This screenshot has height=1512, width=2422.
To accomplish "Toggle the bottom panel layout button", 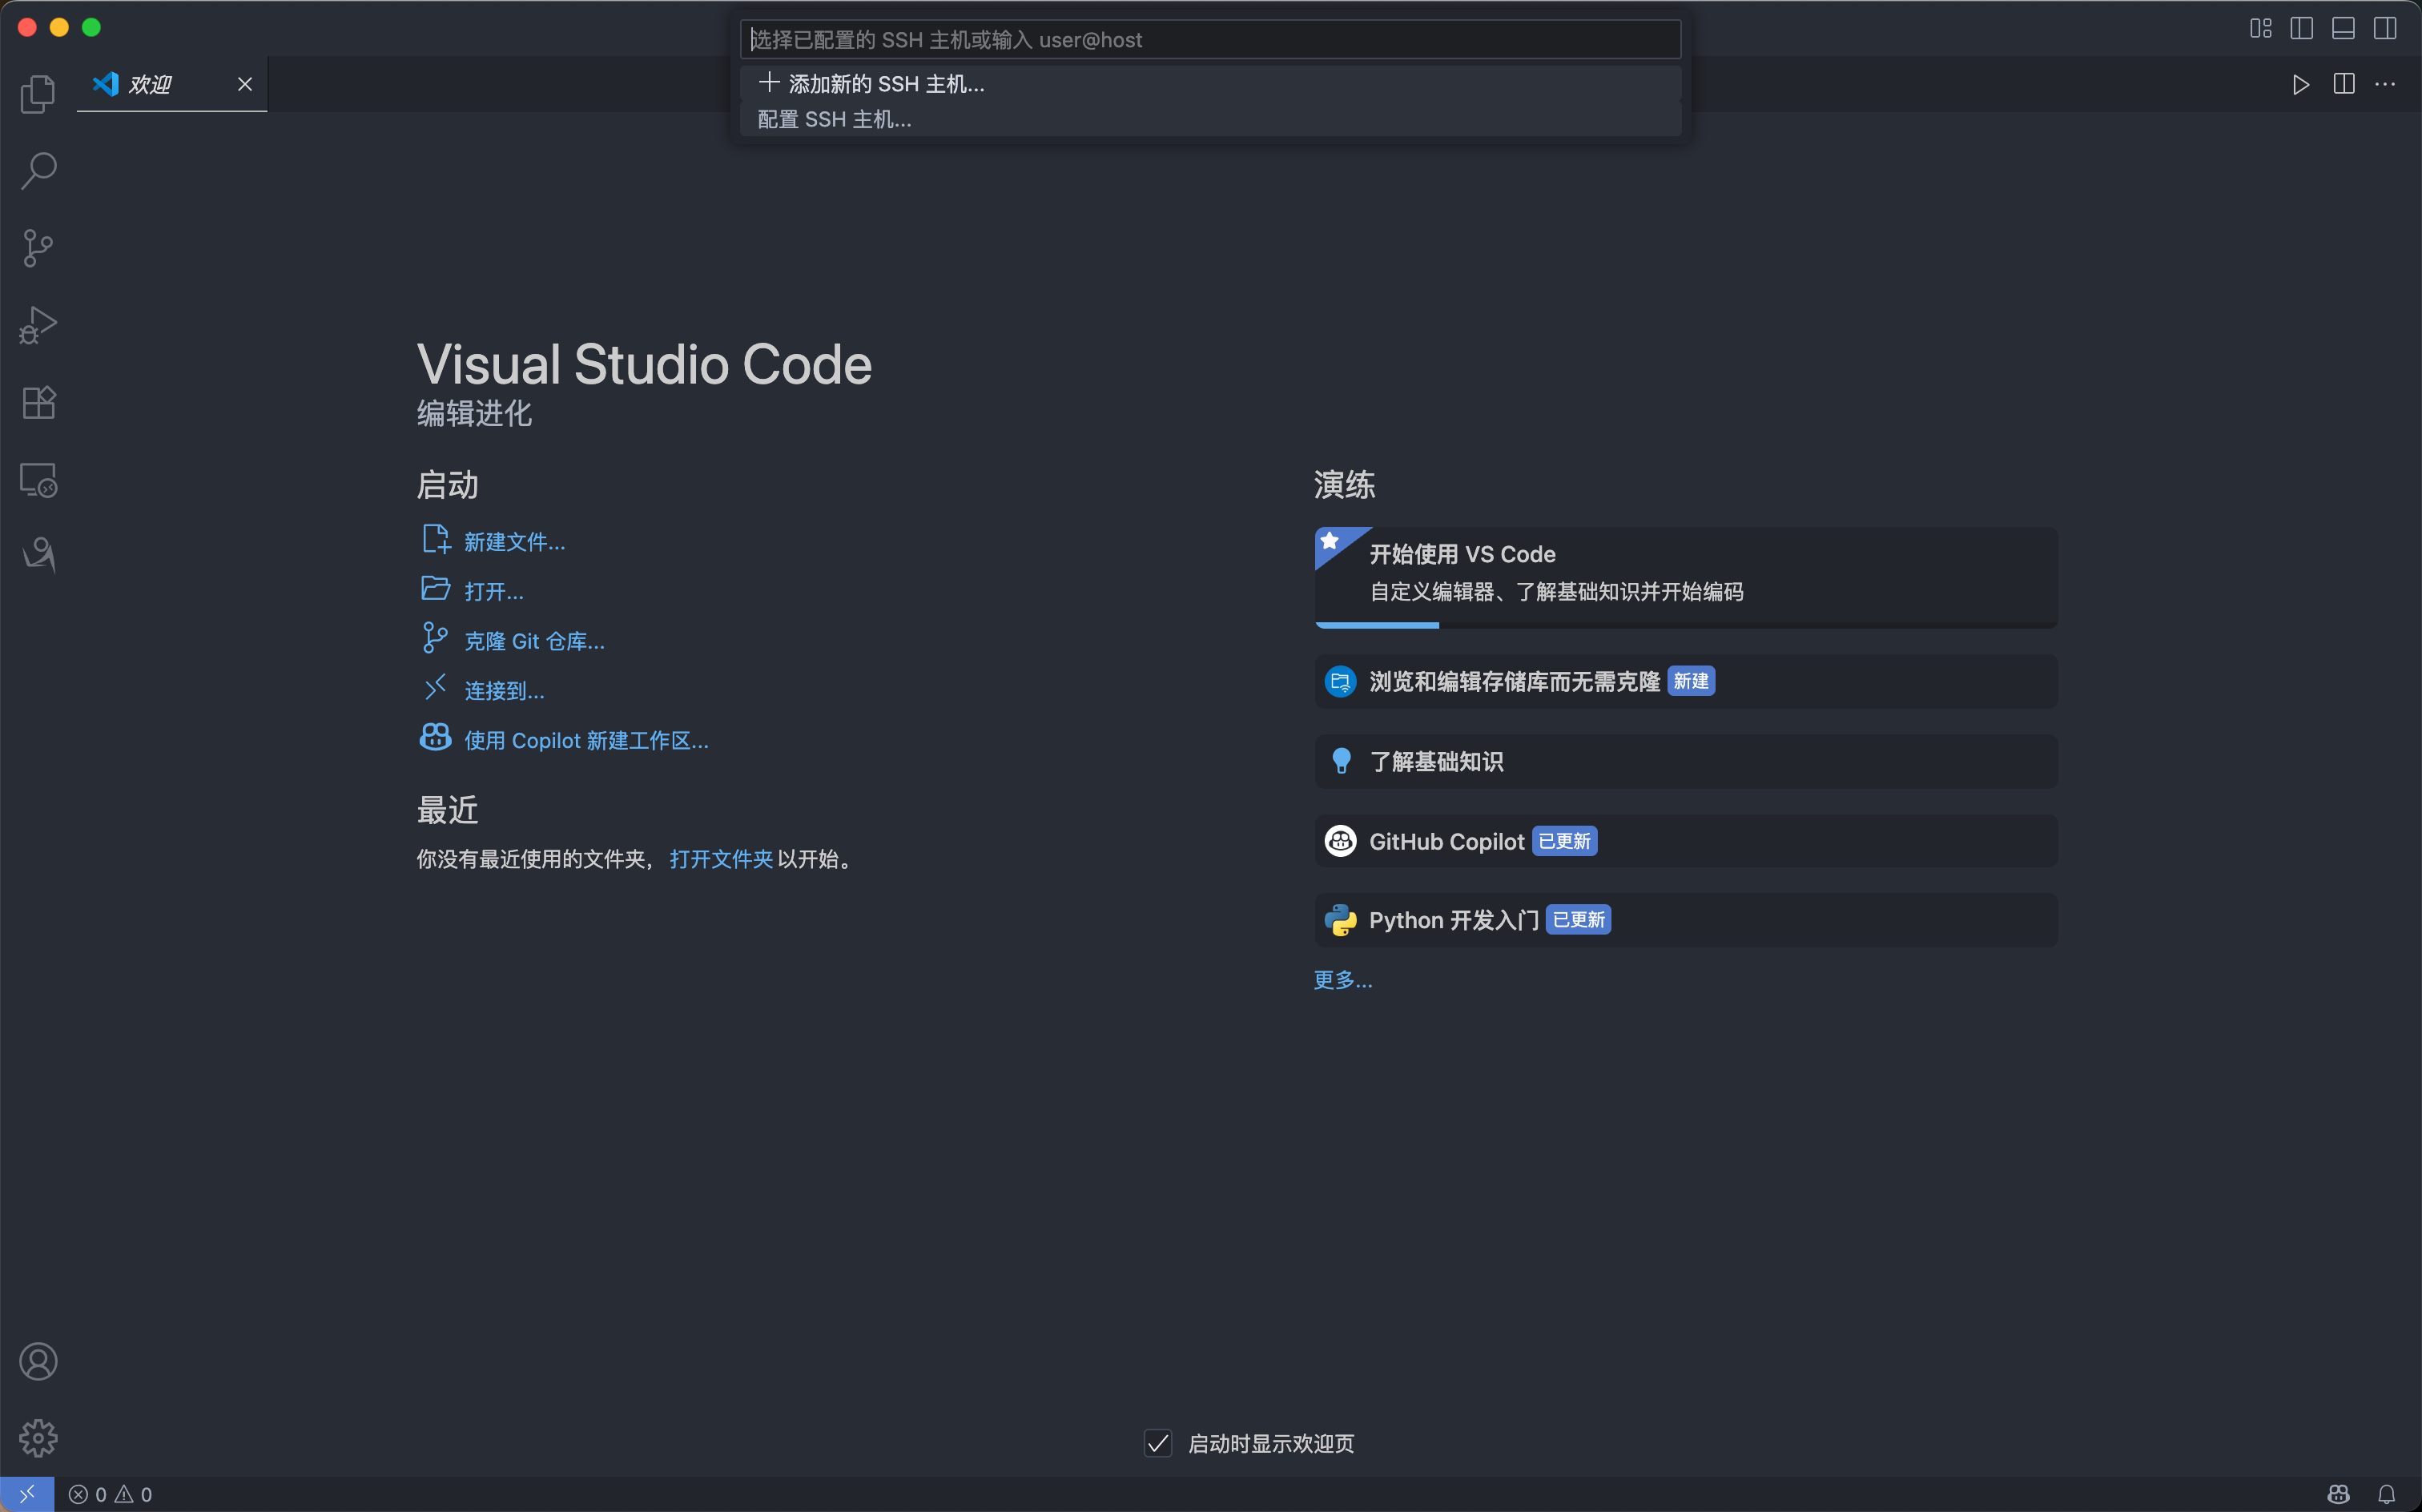I will (x=2343, y=28).
